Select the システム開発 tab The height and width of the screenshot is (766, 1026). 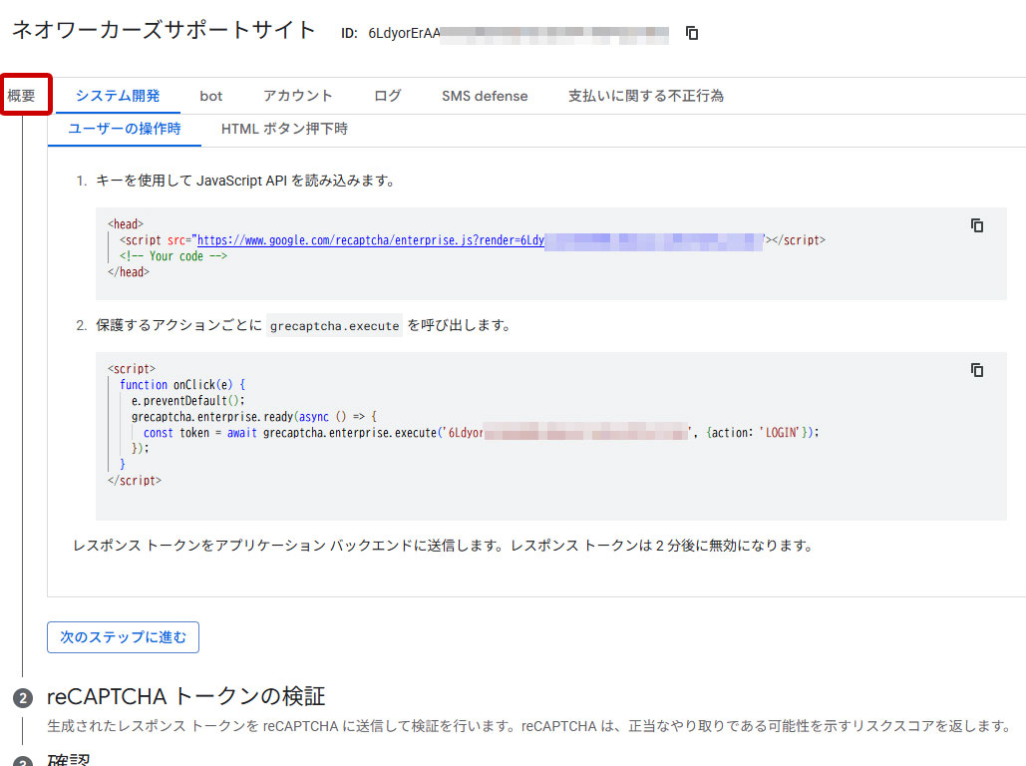coord(118,96)
